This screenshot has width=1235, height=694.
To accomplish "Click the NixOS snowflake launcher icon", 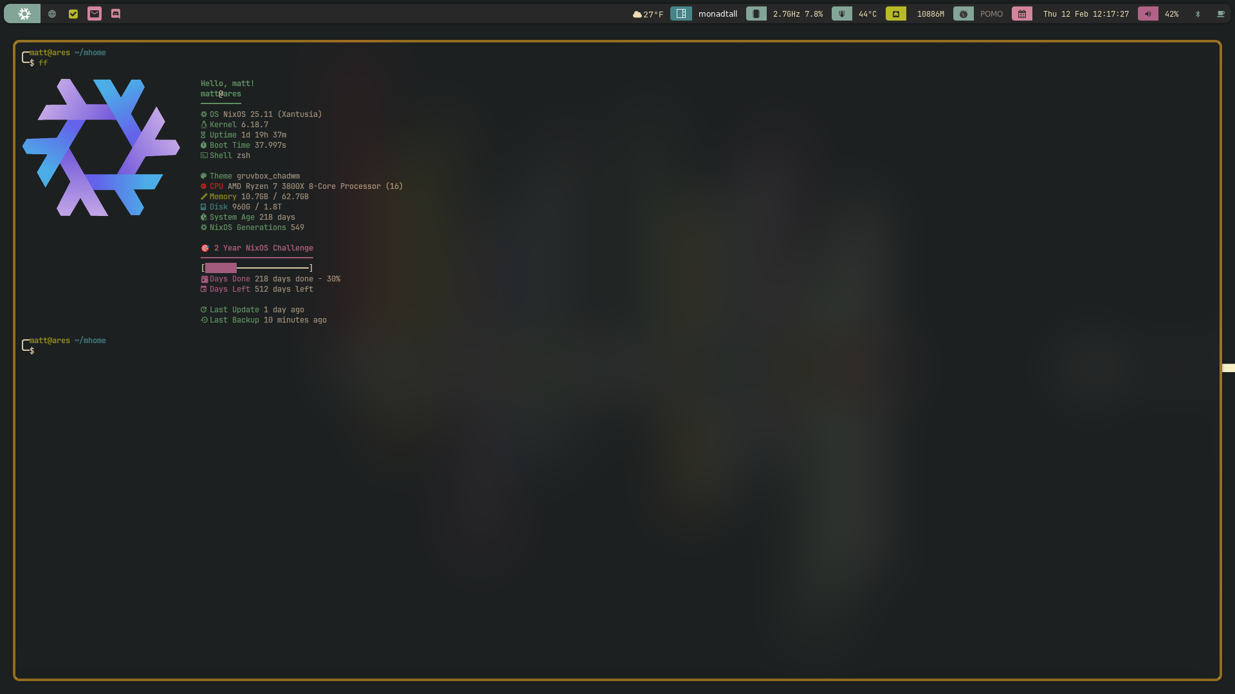I will 24,13.
